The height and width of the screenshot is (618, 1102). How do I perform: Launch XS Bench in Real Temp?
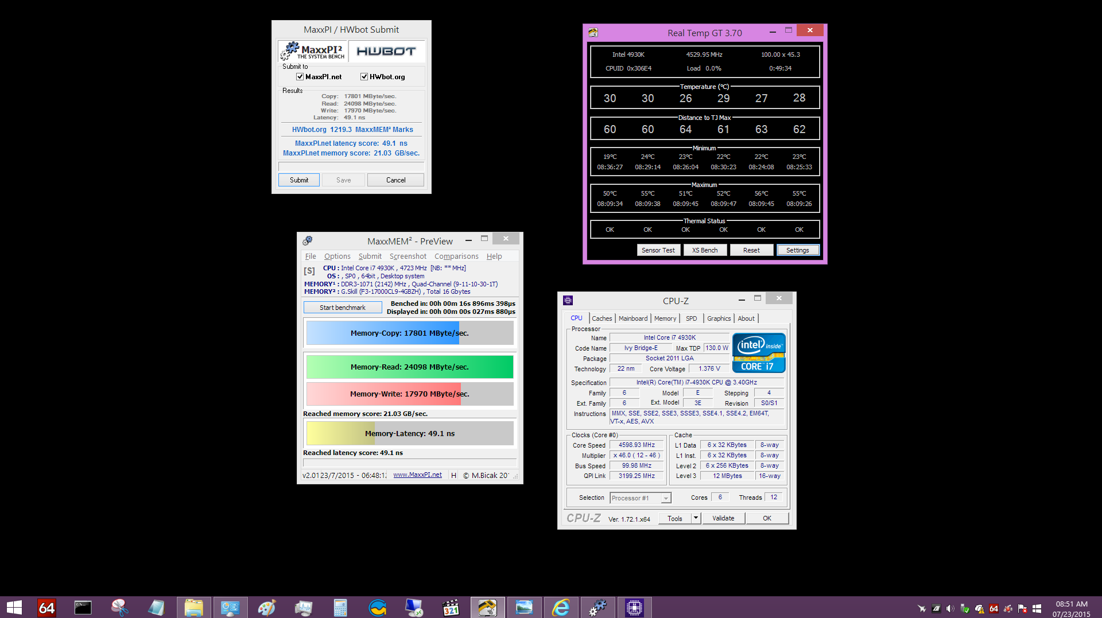(705, 250)
